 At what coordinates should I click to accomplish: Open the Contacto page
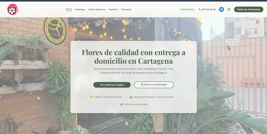point(126,10)
